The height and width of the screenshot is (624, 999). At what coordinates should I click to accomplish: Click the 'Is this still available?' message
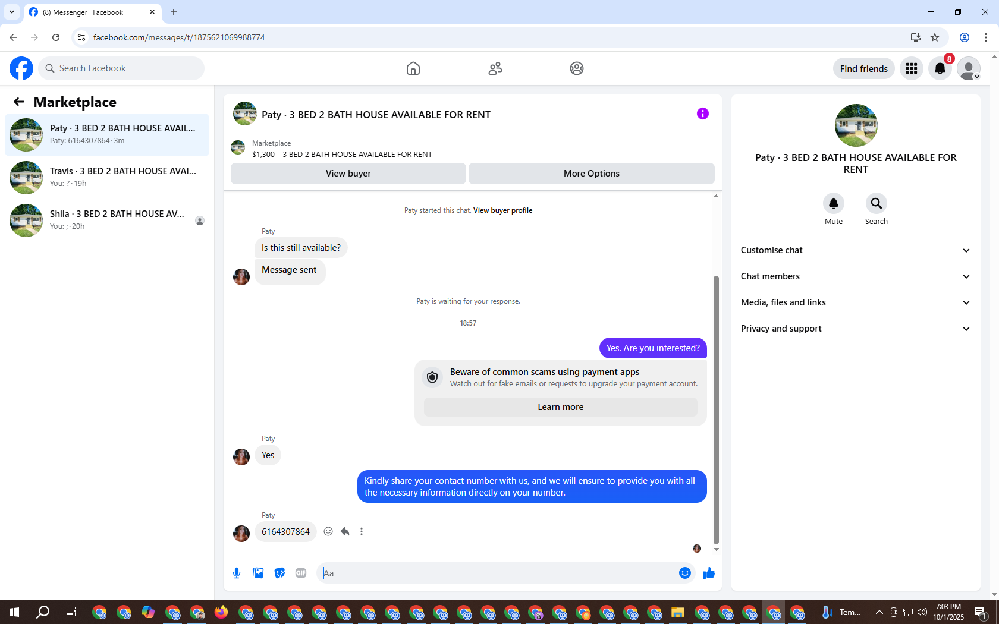(301, 248)
